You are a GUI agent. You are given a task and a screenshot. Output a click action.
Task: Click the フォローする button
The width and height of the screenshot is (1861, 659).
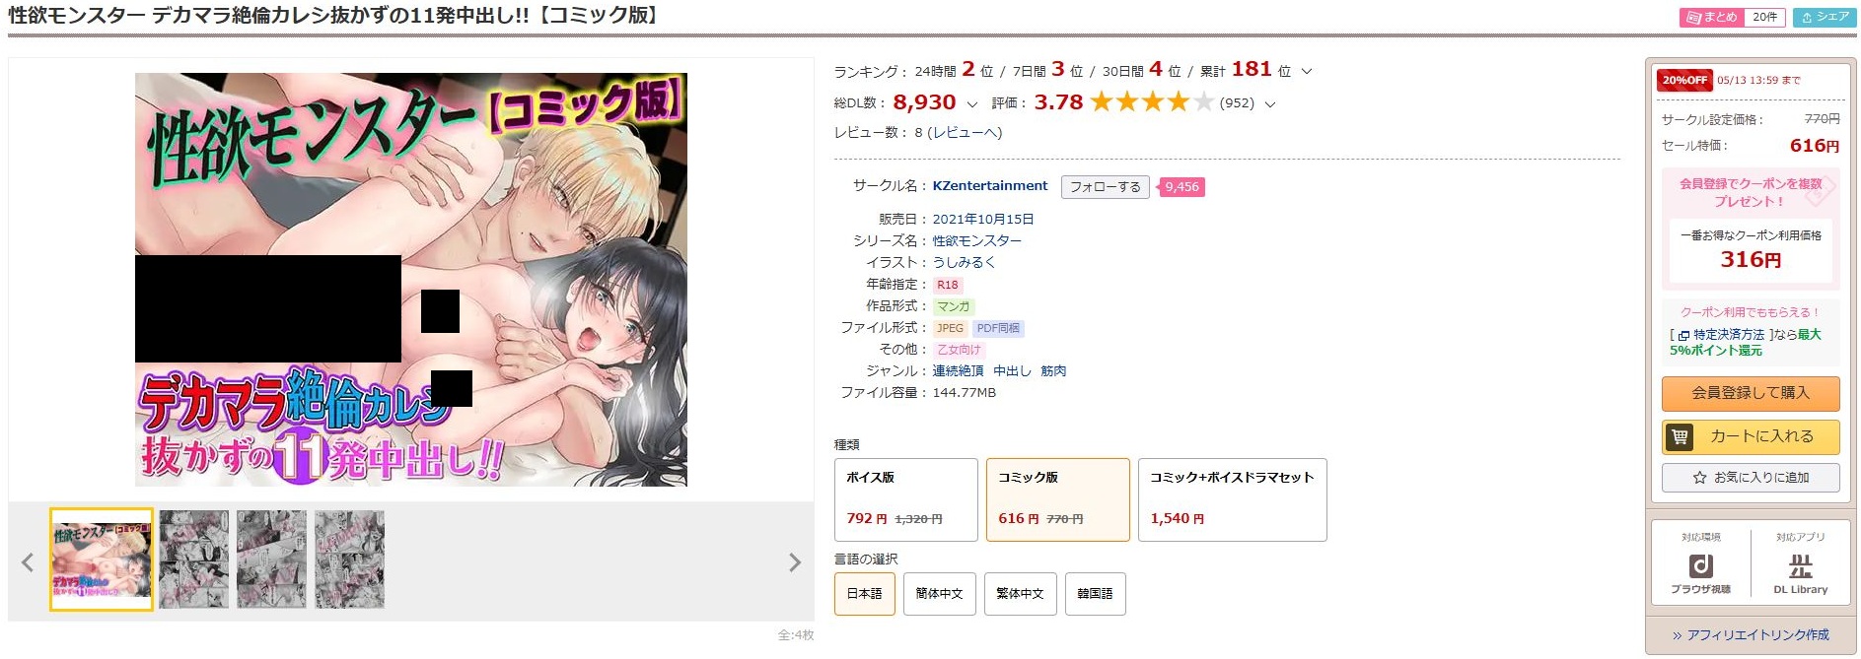click(x=1106, y=186)
